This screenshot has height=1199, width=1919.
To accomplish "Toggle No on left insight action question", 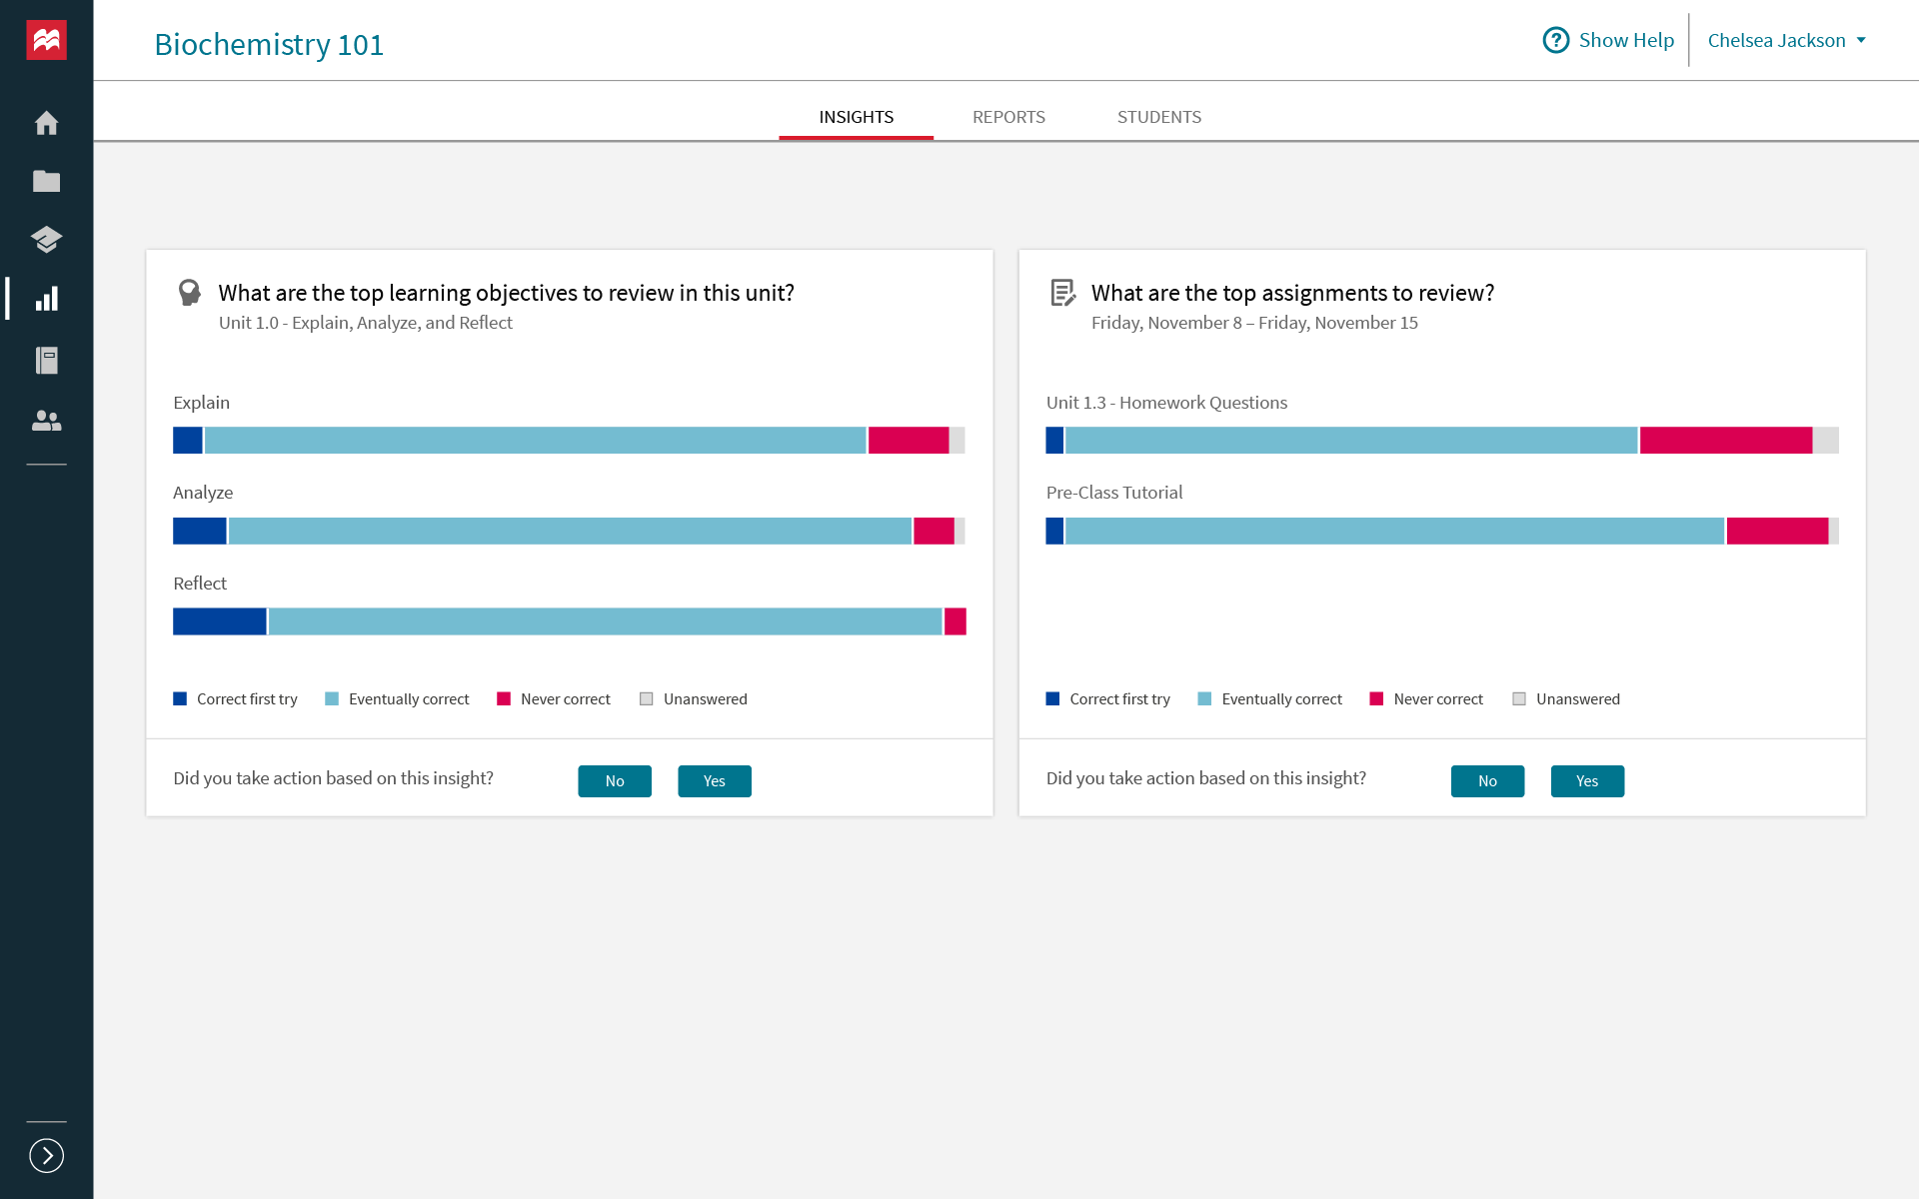I will [615, 780].
